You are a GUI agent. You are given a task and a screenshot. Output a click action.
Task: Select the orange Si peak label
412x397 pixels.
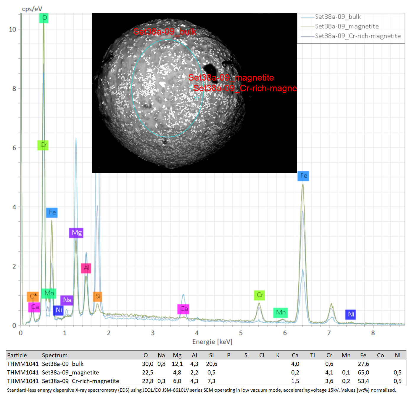click(x=97, y=296)
